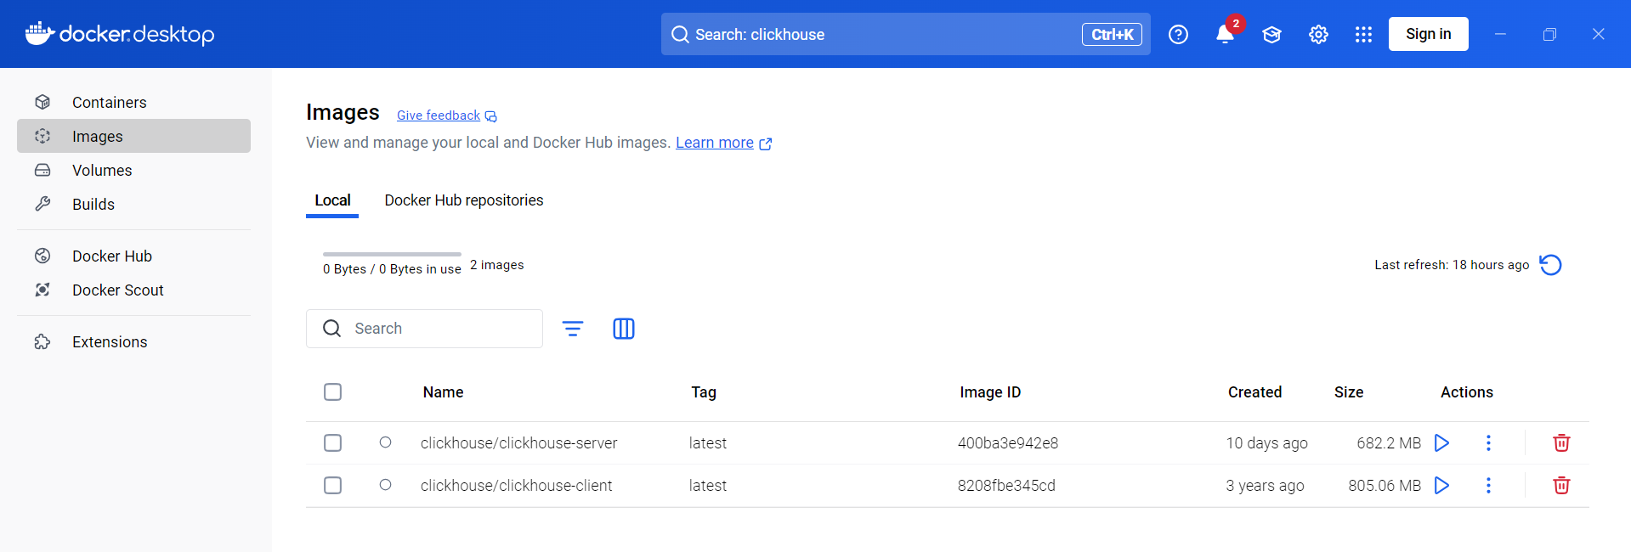Delete the clickhouse-server image

pos(1561,442)
